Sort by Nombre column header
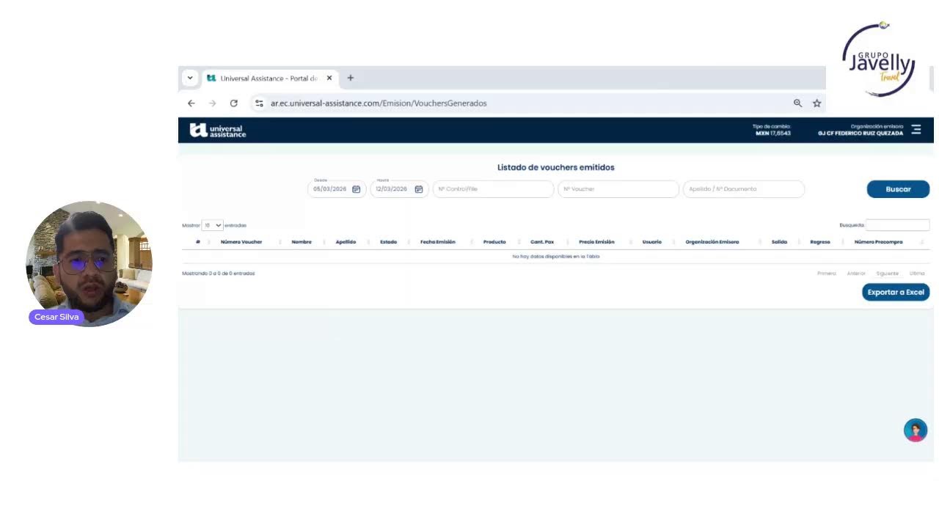939x528 pixels. (x=302, y=242)
